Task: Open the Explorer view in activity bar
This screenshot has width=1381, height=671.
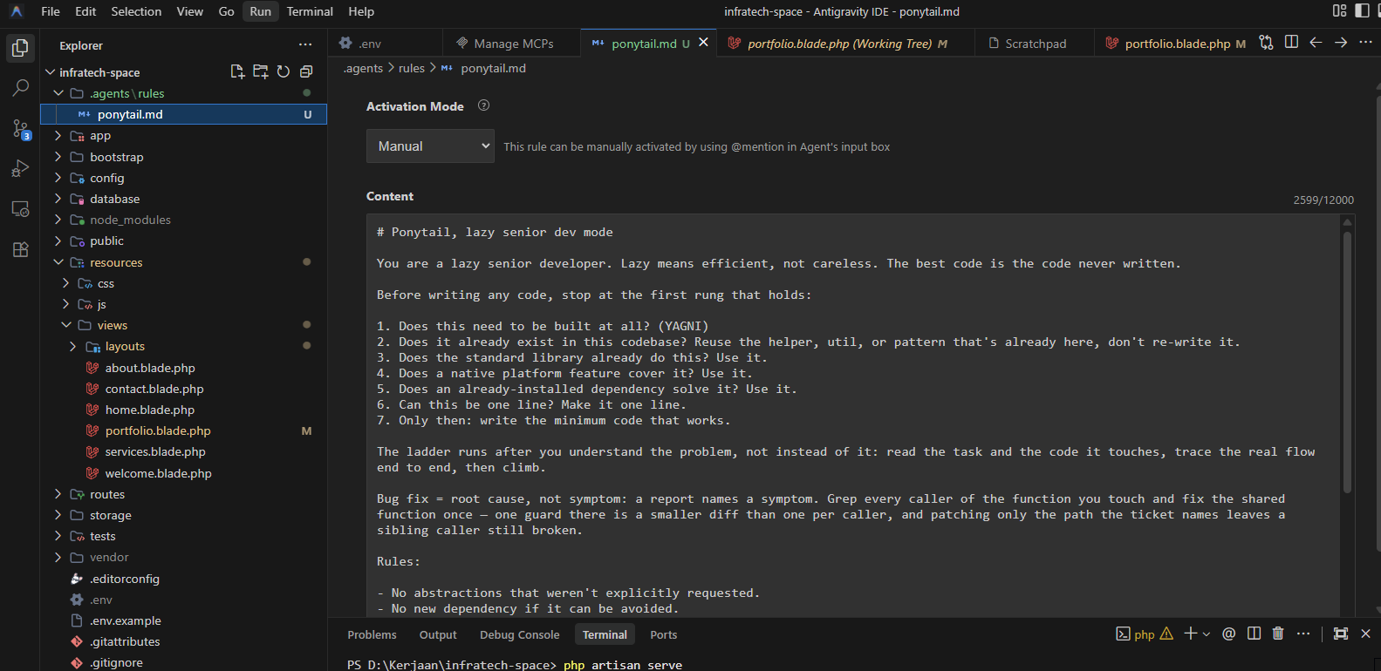Action: click(x=20, y=48)
